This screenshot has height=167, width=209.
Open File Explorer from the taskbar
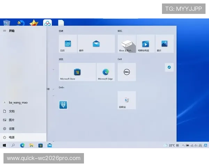point(31,145)
